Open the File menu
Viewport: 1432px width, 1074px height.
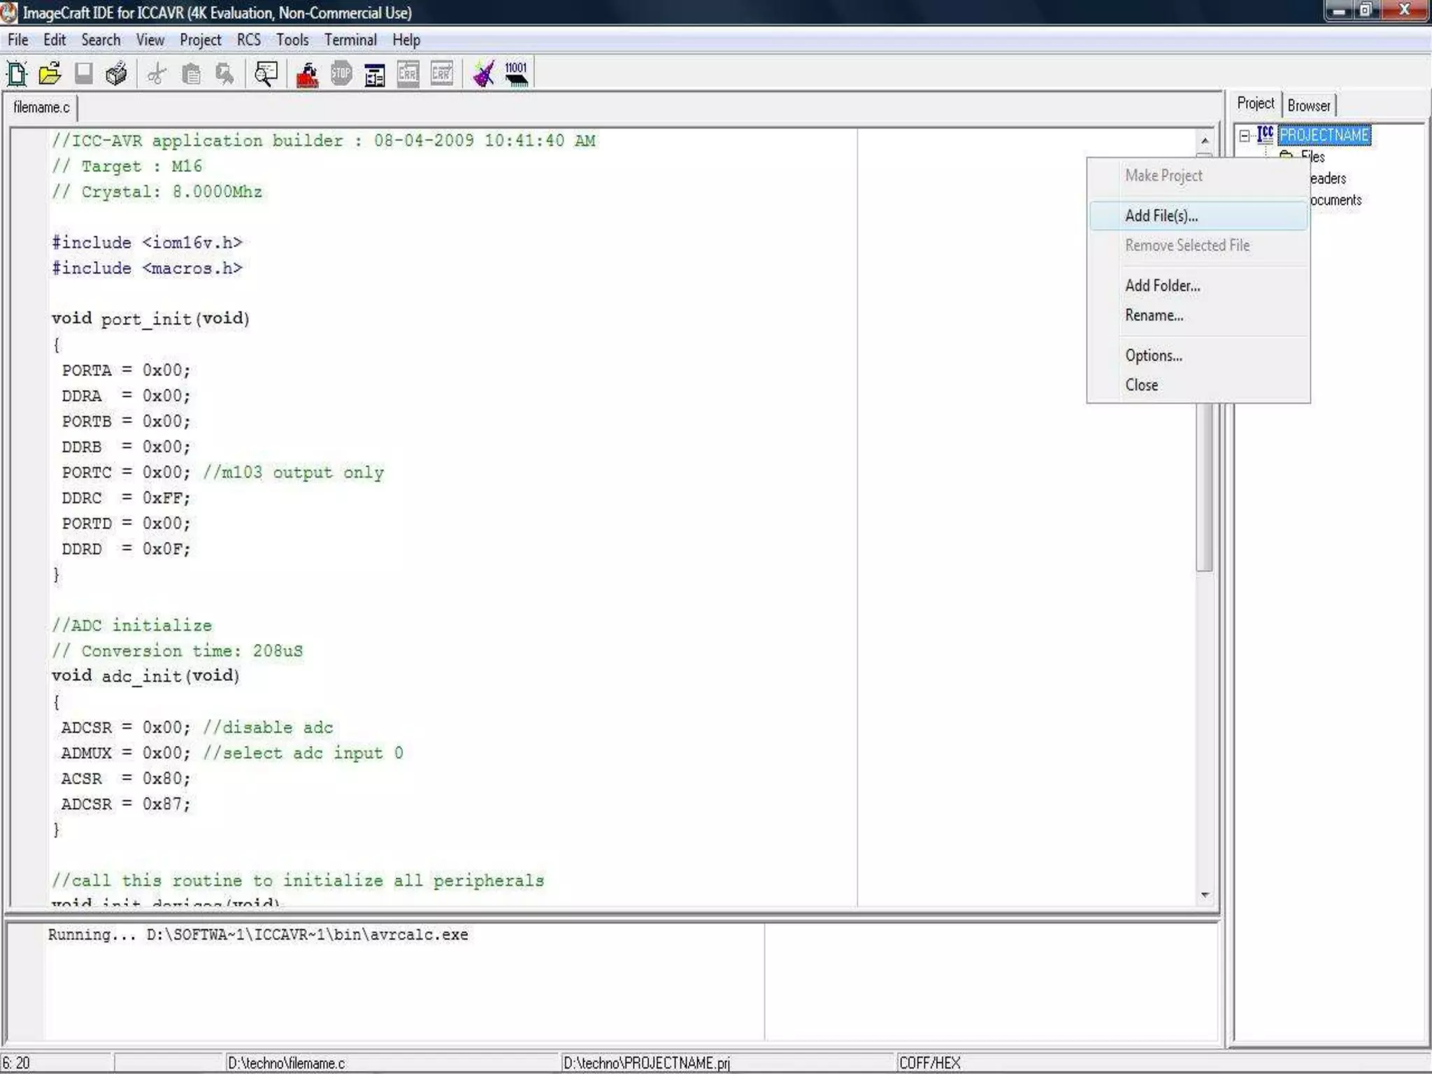18,40
